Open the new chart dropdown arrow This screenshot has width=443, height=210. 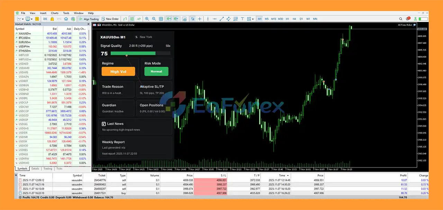pos(22,19)
